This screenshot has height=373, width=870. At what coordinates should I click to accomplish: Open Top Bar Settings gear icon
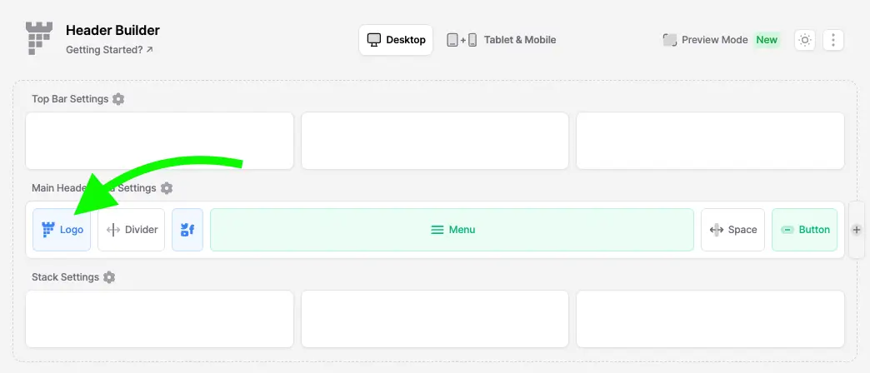pyautogui.click(x=118, y=99)
